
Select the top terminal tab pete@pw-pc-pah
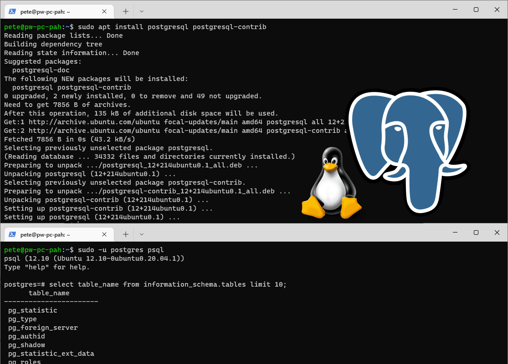pos(59,12)
